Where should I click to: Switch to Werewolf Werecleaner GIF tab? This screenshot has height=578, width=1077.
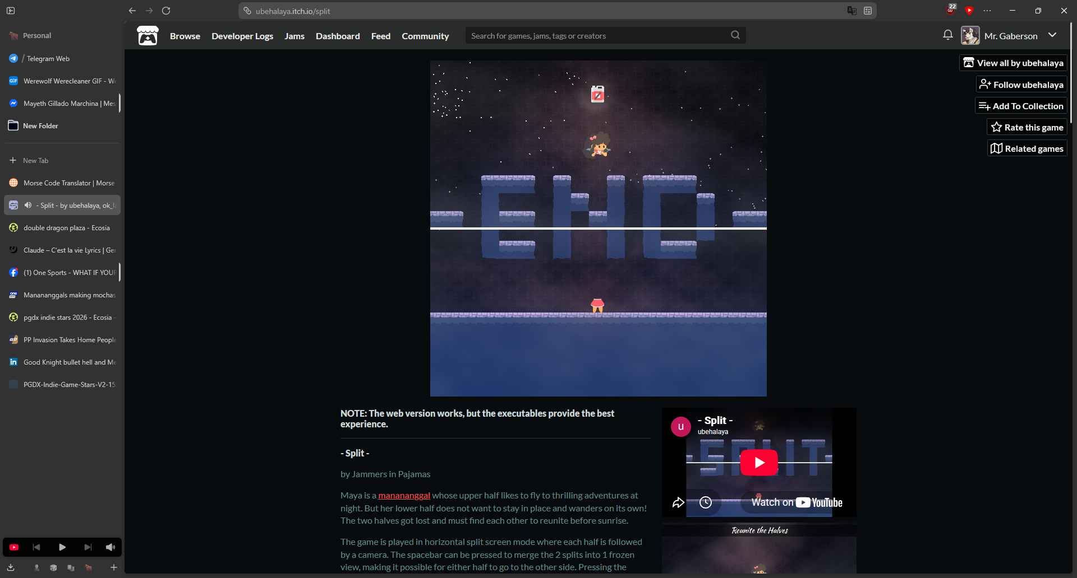pyautogui.click(x=62, y=81)
